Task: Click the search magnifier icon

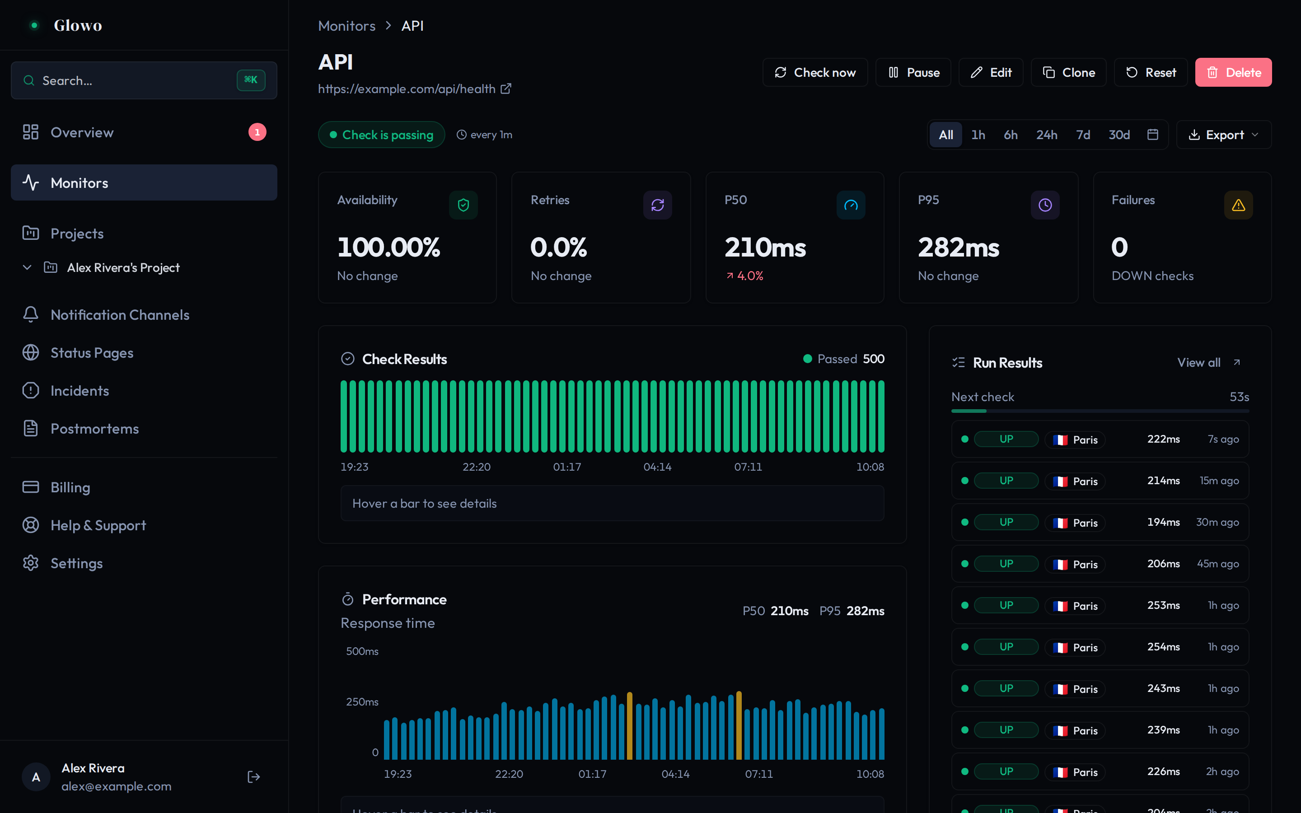Action: pos(29,81)
